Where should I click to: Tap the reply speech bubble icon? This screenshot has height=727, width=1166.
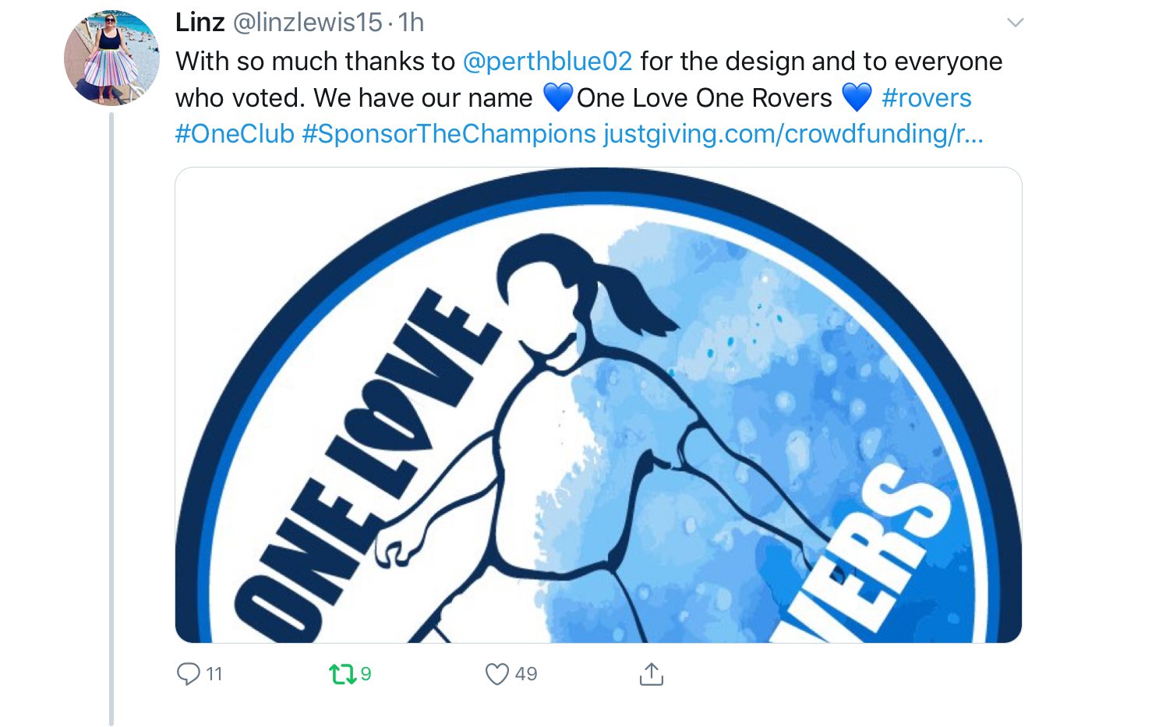189,674
